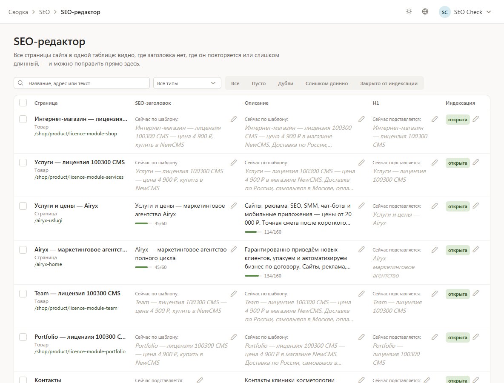Edit description pencil for Portfolio row
504x383 pixels.
[361, 337]
